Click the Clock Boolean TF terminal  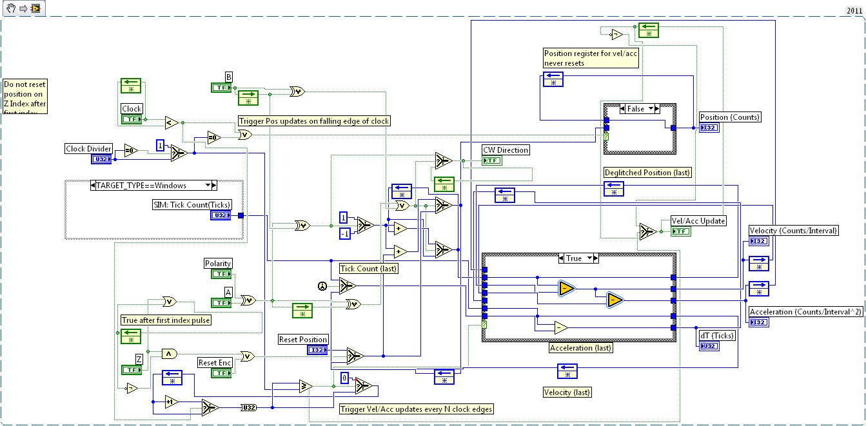pyautogui.click(x=132, y=119)
